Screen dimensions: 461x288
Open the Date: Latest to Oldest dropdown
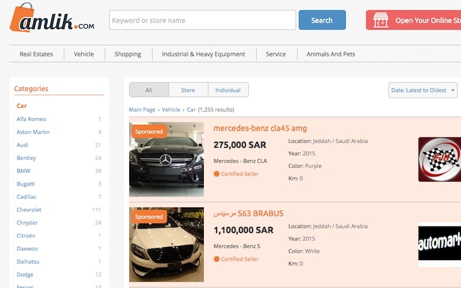click(423, 90)
